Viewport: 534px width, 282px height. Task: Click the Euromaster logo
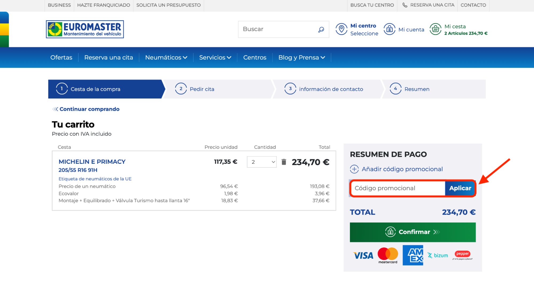coord(85,29)
